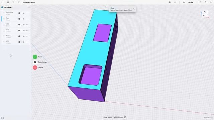Close the Items panel

point(29,7)
